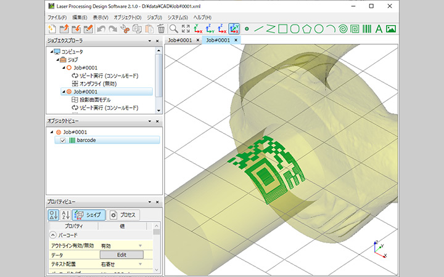Select the rectangle shape tool
Viewport: 444px width, 277px height.
click(283, 28)
